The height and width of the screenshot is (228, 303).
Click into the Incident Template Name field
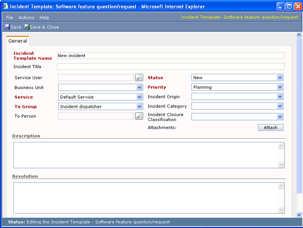pyautogui.click(x=170, y=56)
